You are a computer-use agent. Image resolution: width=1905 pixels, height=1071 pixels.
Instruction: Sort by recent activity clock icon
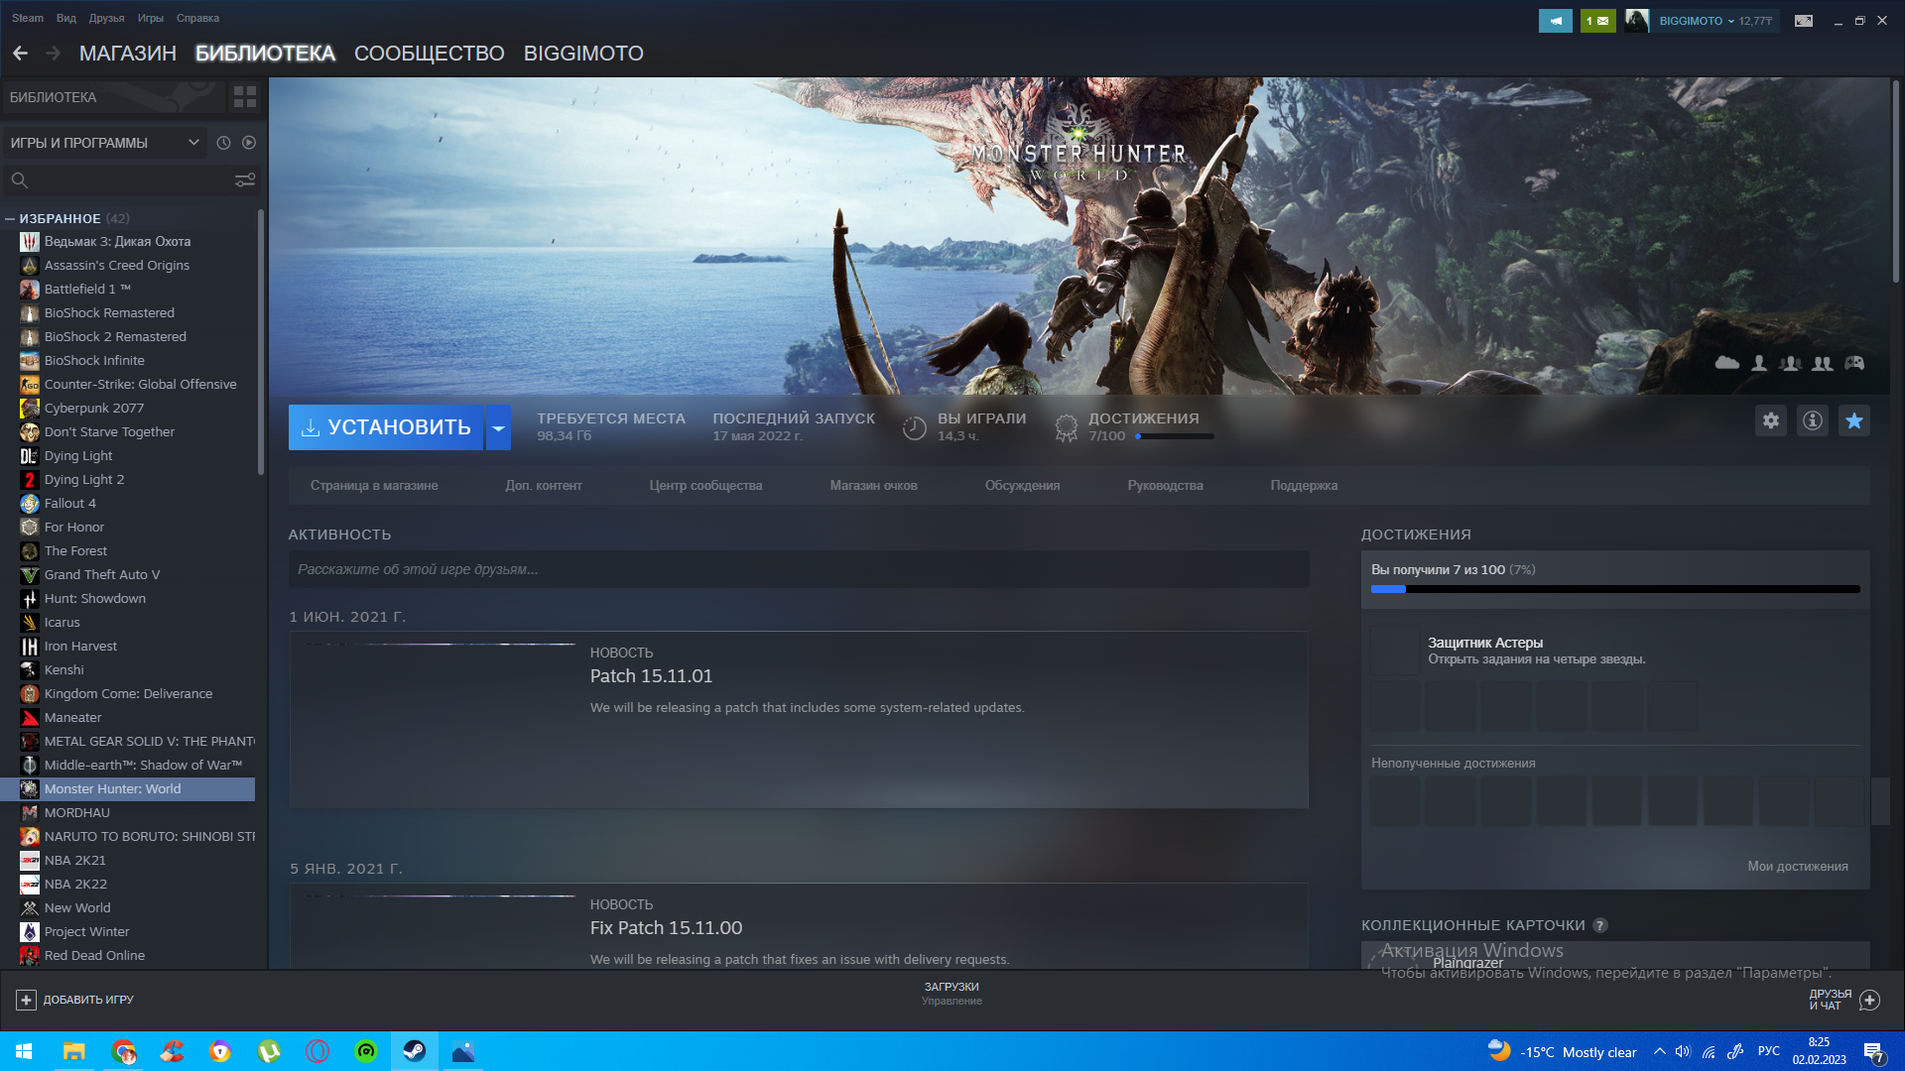coord(224,143)
